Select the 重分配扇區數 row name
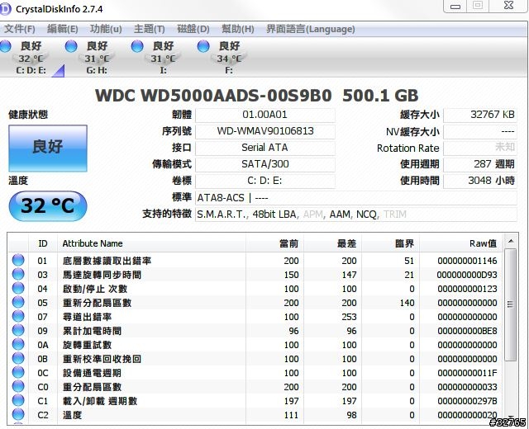529x429 pixels. [92, 387]
